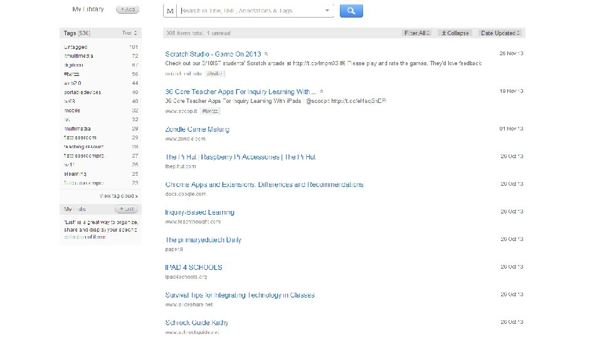Open View tag cloud link

click(119, 196)
